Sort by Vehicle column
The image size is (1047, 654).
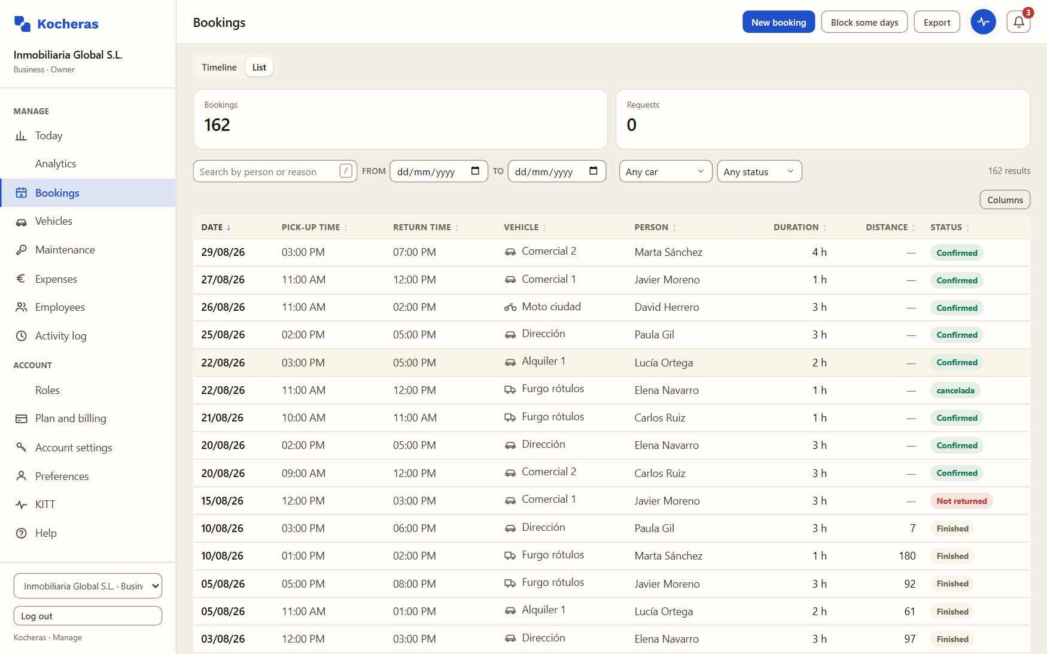pyautogui.click(x=525, y=227)
